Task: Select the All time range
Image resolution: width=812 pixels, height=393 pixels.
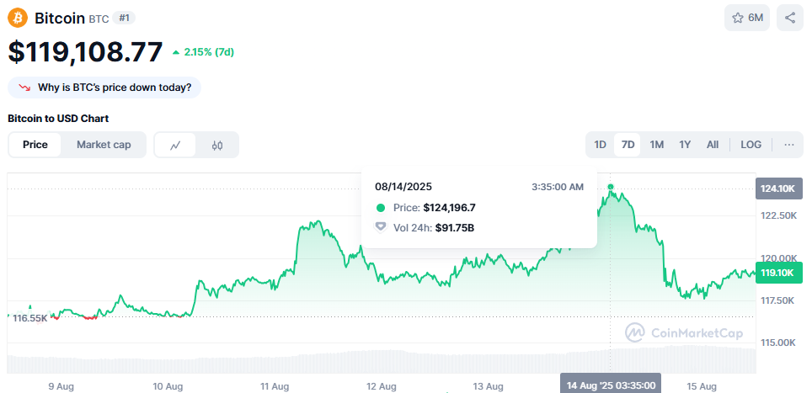Action: pyautogui.click(x=713, y=145)
